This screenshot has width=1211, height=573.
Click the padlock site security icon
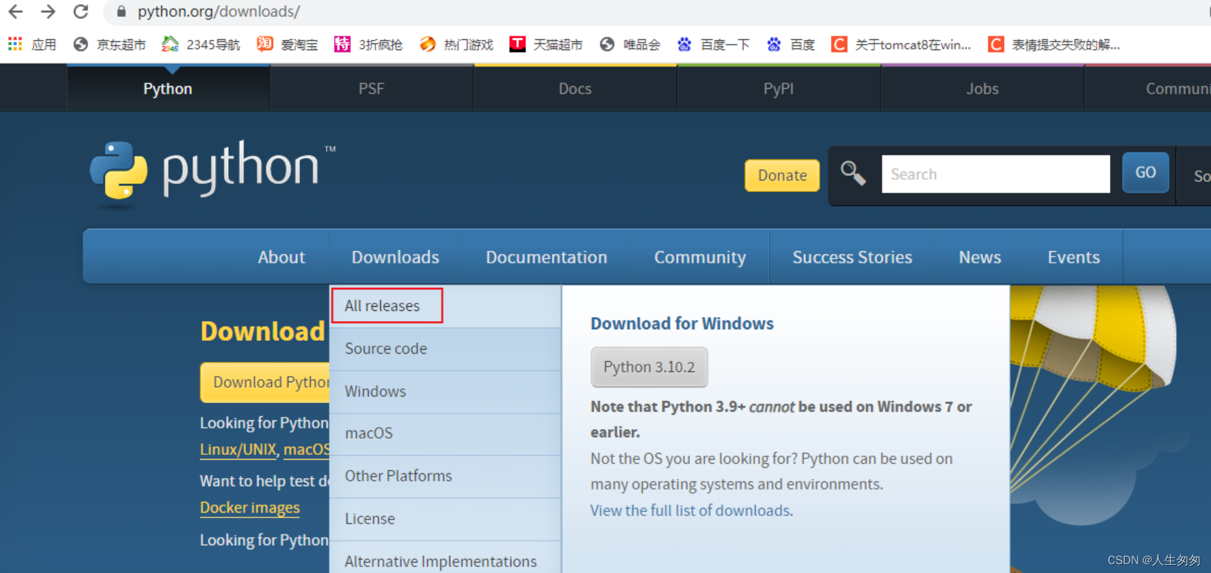click(122, 12)
